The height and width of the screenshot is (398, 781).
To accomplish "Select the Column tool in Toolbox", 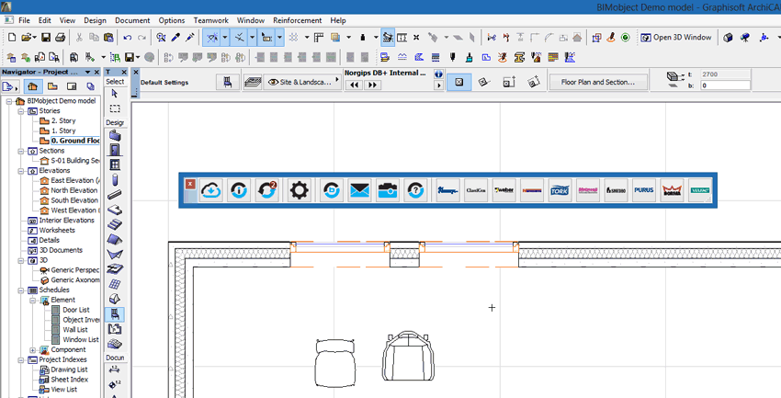I will (x=115, y=180).
